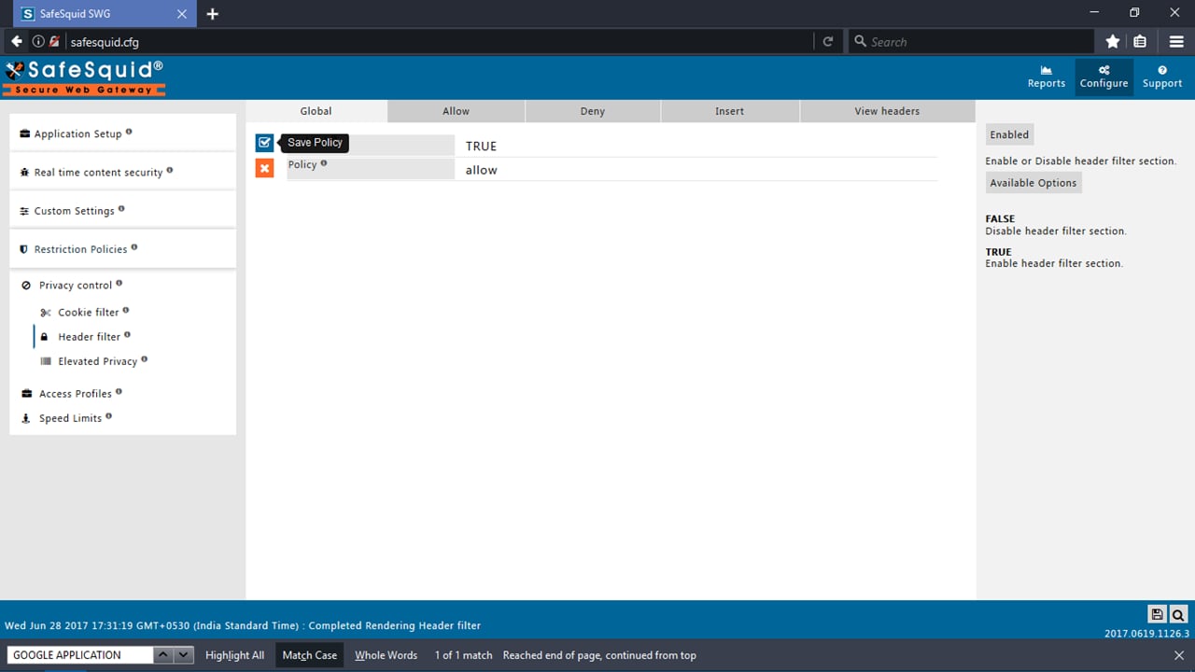The image size is (1195, 672).
Task: Click the find field containing GOOGLE APPLICATION
Action: (80, 655)
